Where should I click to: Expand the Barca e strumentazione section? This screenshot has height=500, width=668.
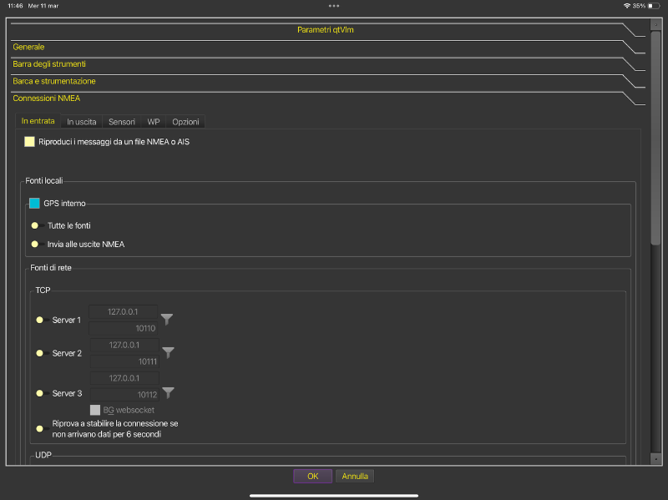click(x=53, y=81)
